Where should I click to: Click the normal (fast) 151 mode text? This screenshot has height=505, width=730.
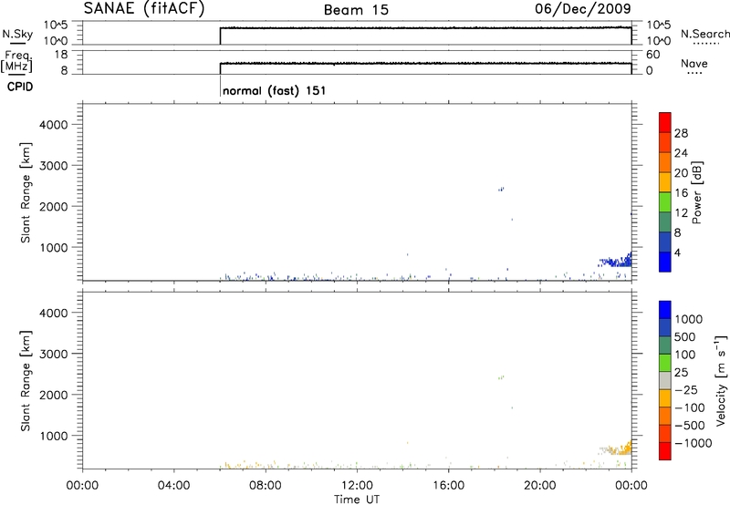pyautogui.click(x=275, y=90)
